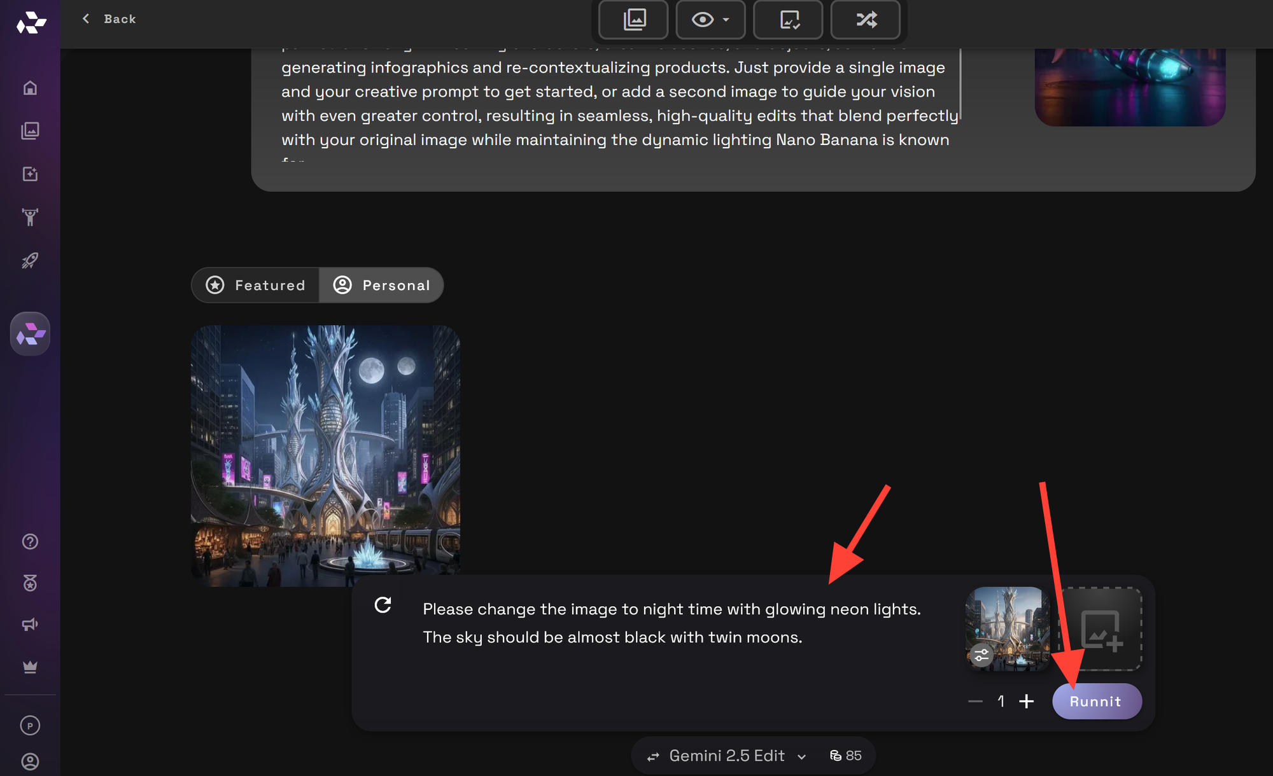Click the crown premium icon
Image resolution: width=1273 pixels, height=776 pixels.
pyautogui.click(x=30, y=667)
